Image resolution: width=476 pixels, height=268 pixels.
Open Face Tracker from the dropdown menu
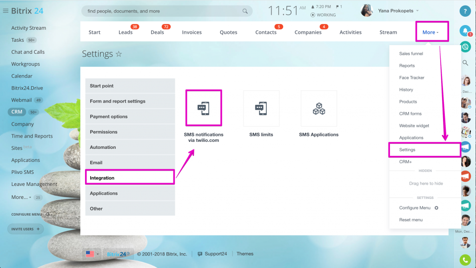pos(412,77)
